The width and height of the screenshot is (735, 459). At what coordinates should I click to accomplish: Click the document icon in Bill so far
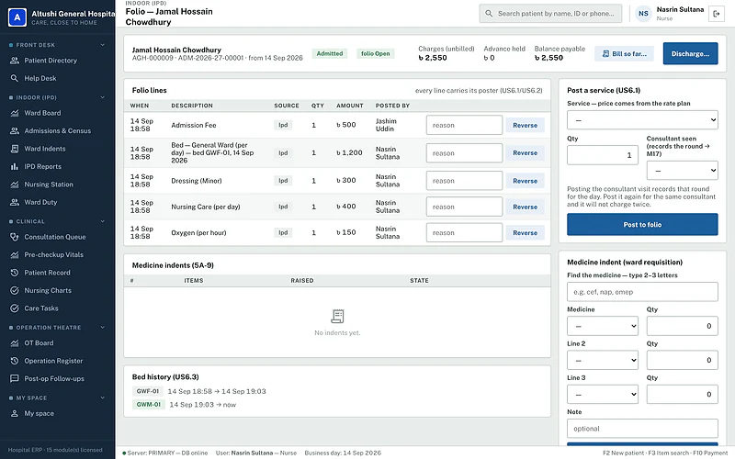[x=605, y=54]
